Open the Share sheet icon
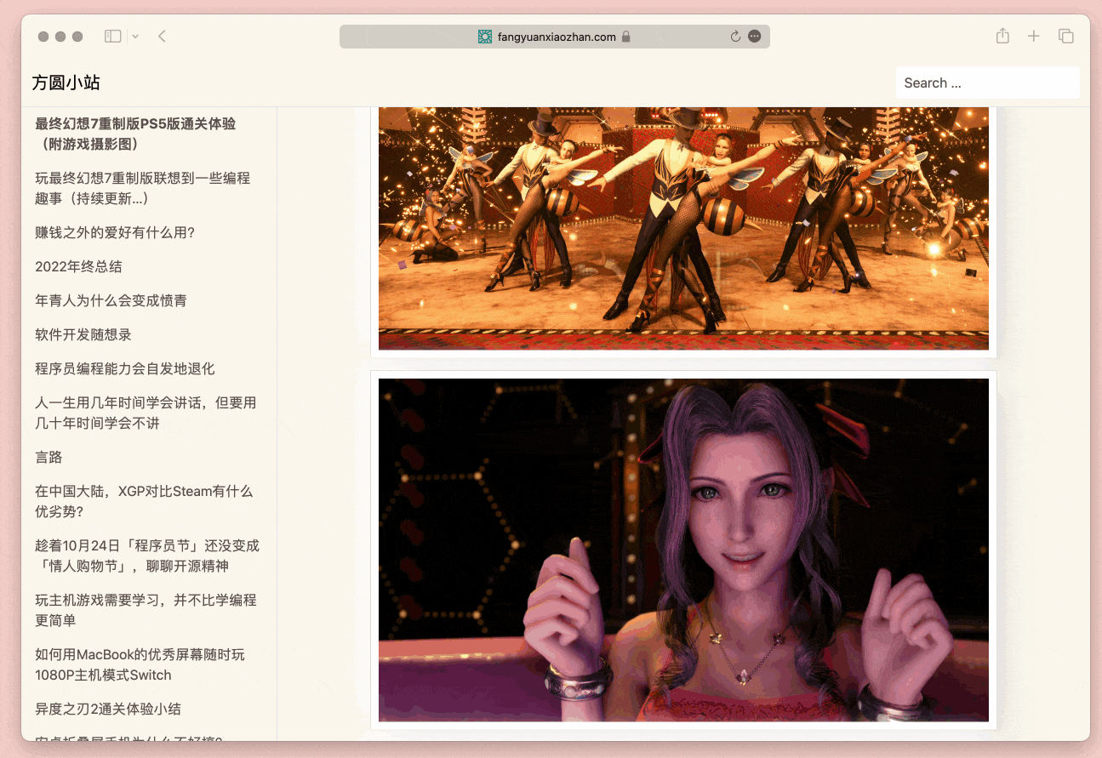The width and height of the screenshot is (1102, 758). [x=1002, y=36]
